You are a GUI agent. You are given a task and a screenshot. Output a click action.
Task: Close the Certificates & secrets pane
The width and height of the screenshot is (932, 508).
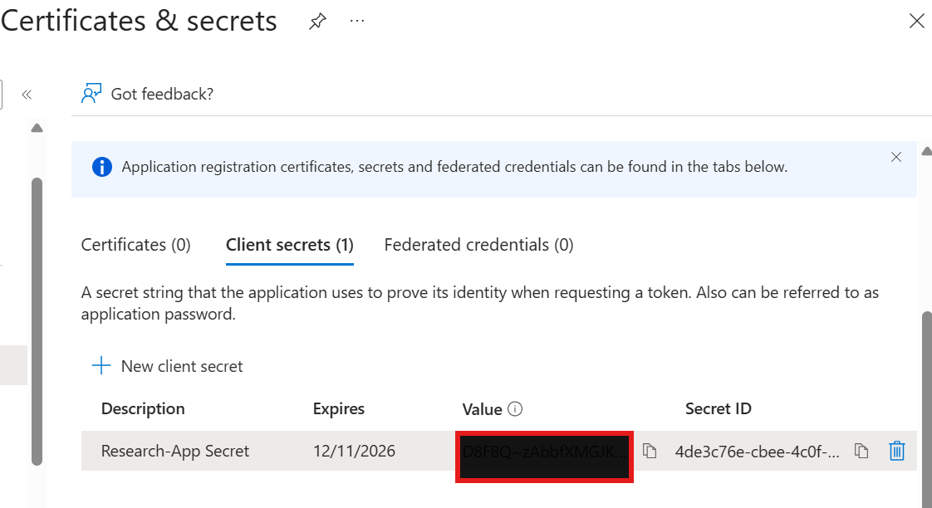pos(916,21)
